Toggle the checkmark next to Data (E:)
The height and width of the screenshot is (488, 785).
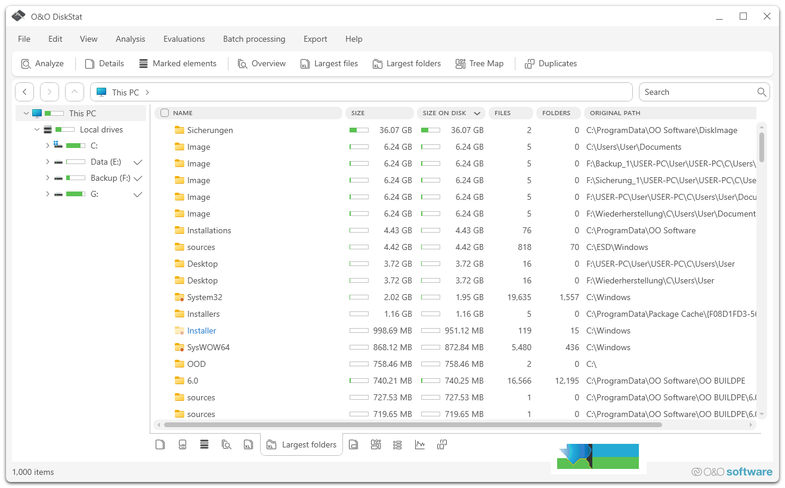click(138, 162)
